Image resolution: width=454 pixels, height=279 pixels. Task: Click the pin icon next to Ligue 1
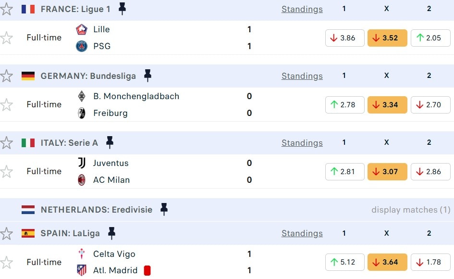tap(123, 9)
